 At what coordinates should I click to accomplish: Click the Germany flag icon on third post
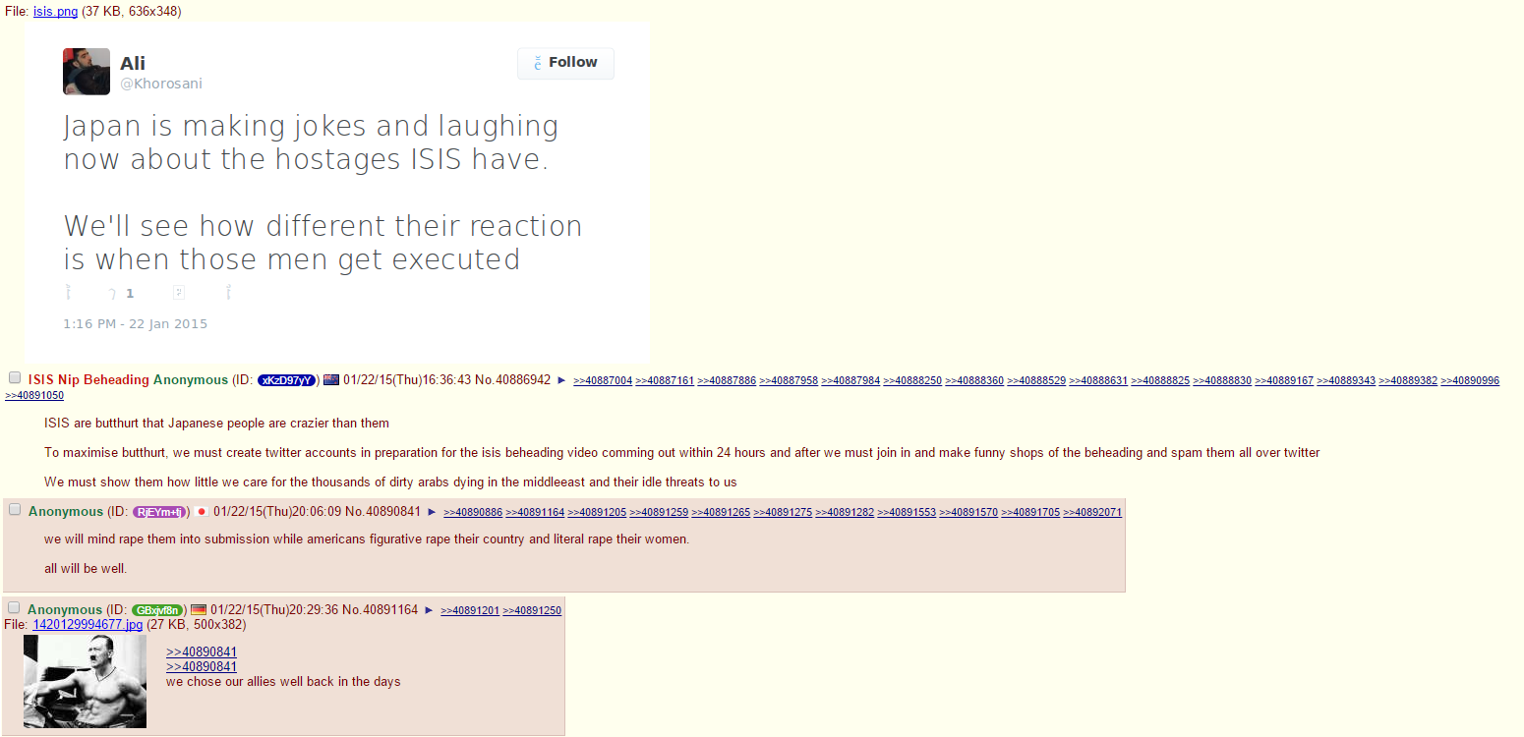[x=199, y=610]
